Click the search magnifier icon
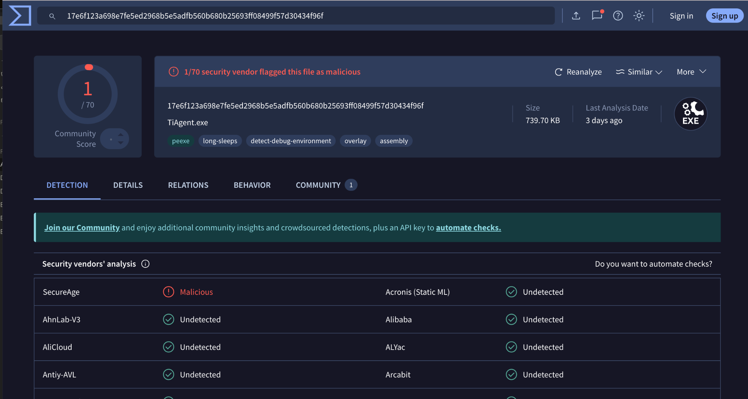The height and width of the screenshot is (399, 748). pos(52,16)
